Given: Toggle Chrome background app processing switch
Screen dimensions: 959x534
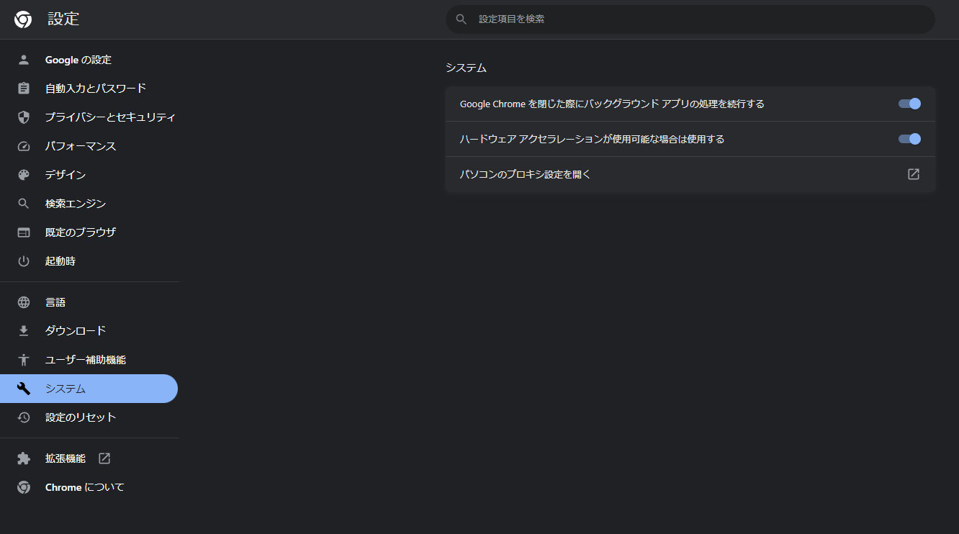Looking at the screenshot, I should click(909, 104).
